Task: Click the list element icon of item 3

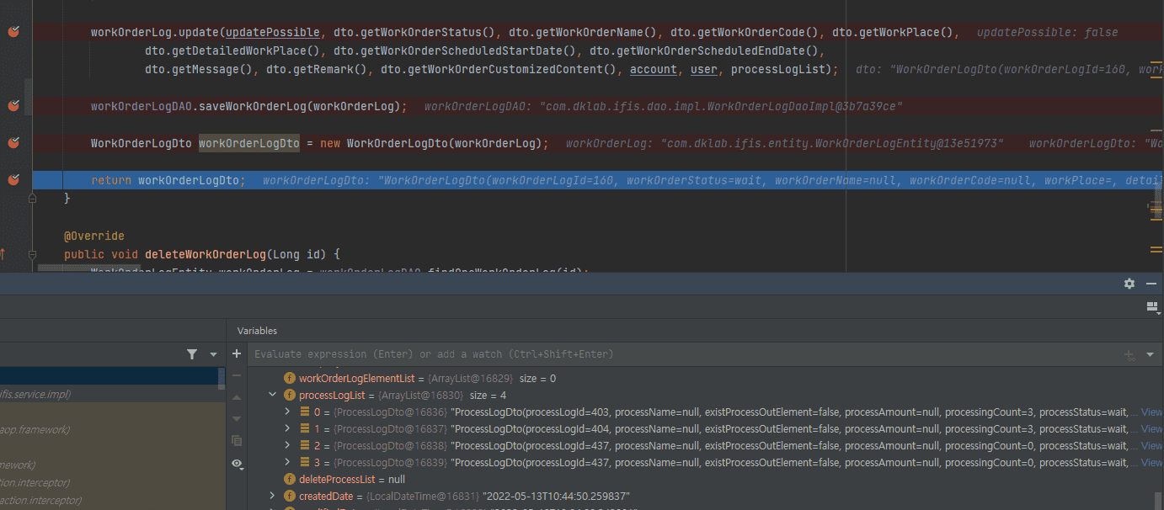Action: [306, 462]
